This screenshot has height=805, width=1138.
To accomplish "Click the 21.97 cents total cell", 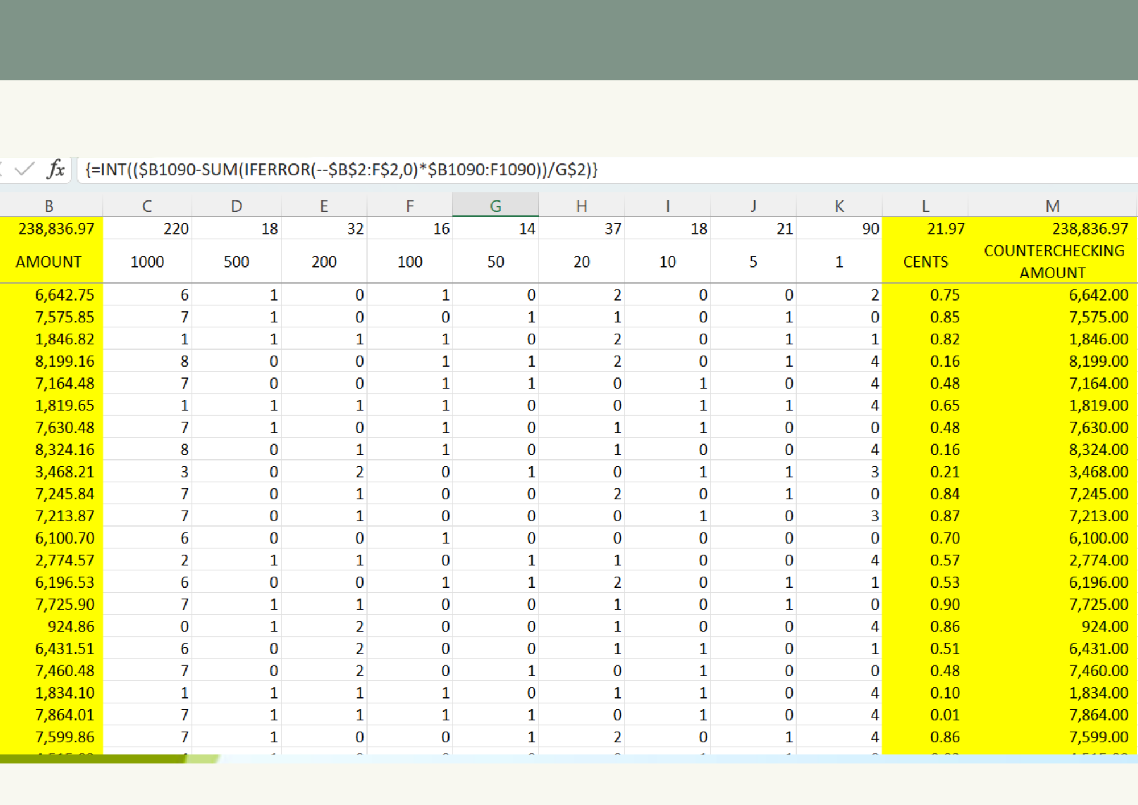I will (946, 229).
